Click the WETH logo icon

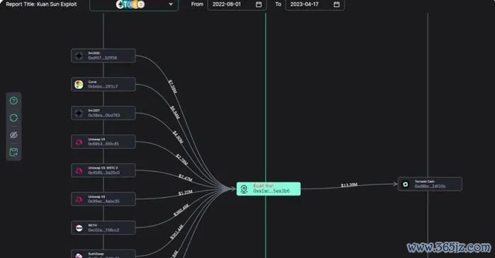click(x=79, y=228)
